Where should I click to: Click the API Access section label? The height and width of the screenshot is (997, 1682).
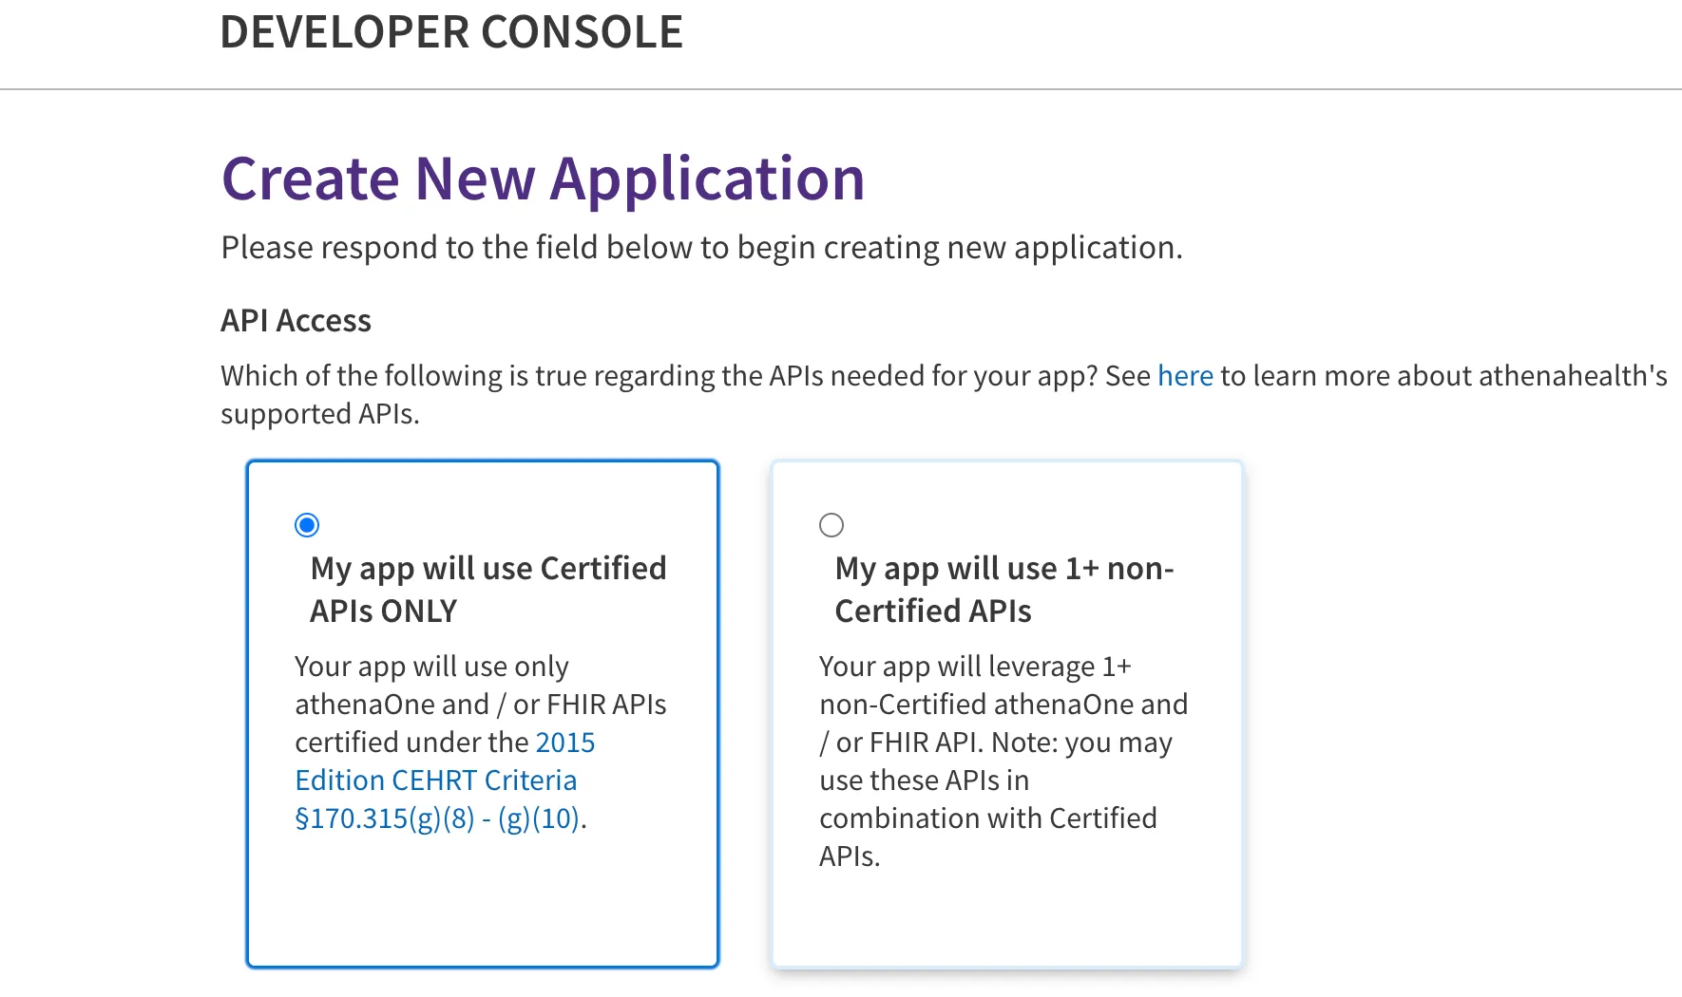coord(296,321)
